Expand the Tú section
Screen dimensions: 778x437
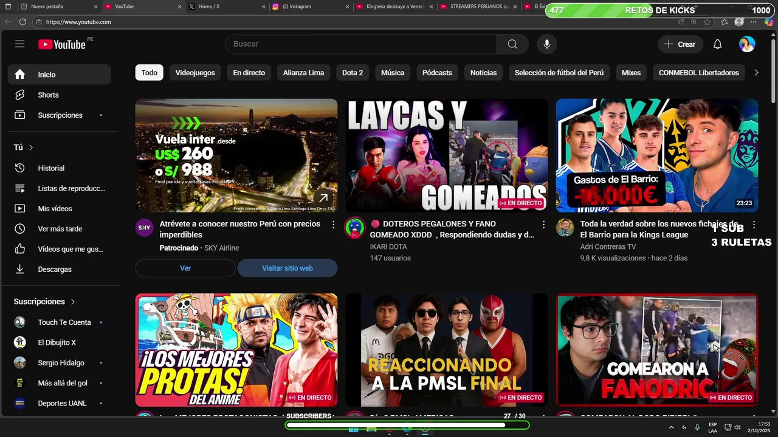click(x=24, y=147)
